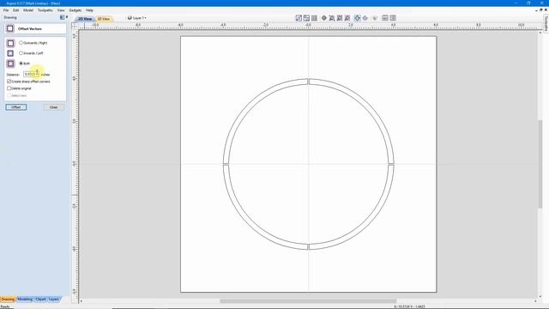Click the Offset button
Viewport: 549px width, 309px height.
click(16, 107)
